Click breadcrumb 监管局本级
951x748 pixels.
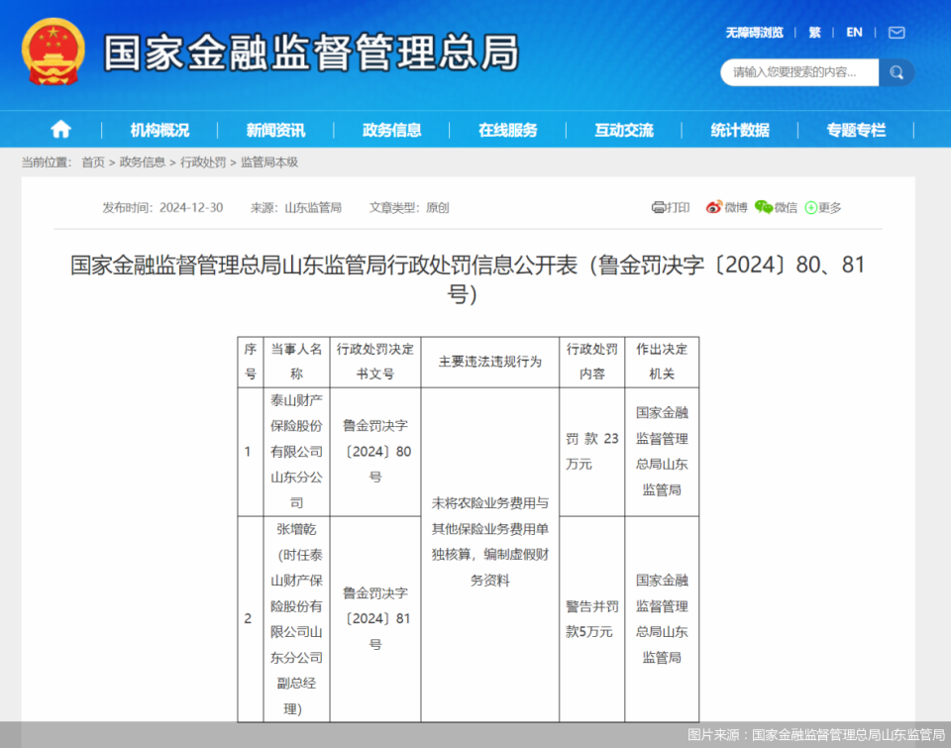point(269,162)
